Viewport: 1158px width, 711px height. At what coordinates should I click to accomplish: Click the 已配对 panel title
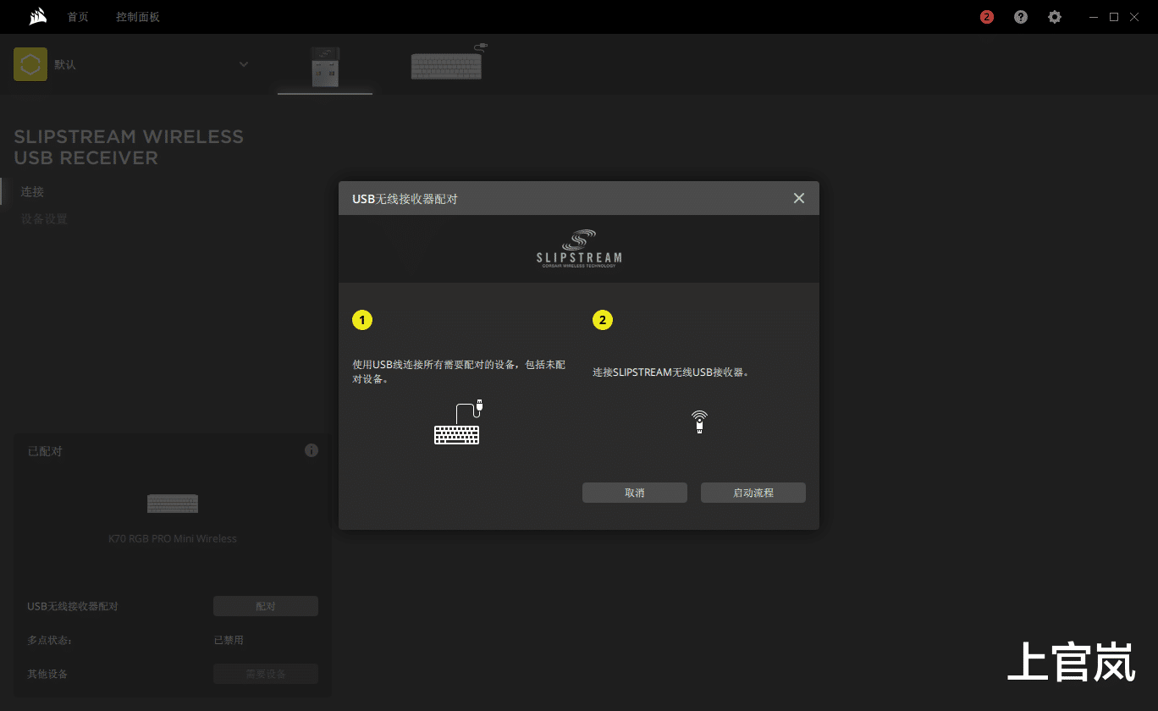(x=45, y=451)
